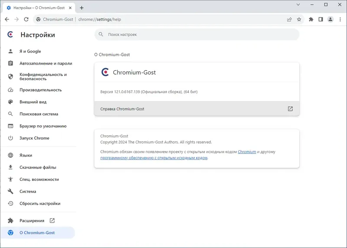Open the profile avatar icon

(330, 20)
